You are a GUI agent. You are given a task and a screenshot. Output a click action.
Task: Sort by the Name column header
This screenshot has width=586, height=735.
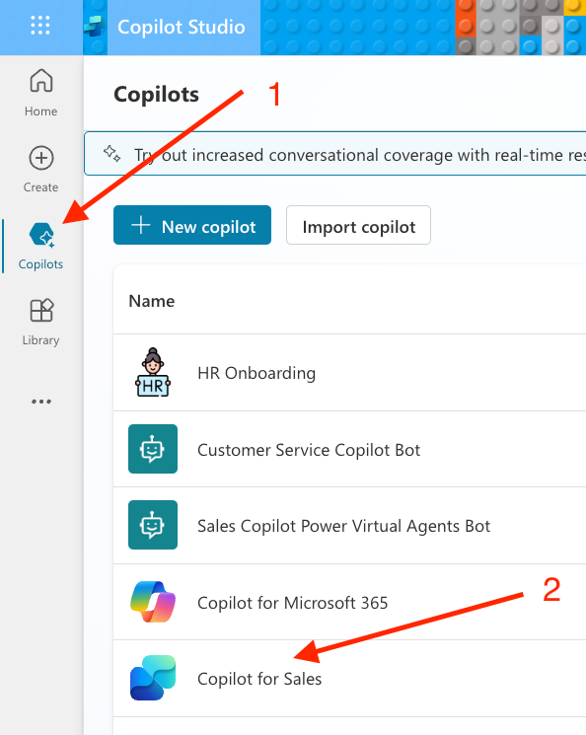click(151, 301)
